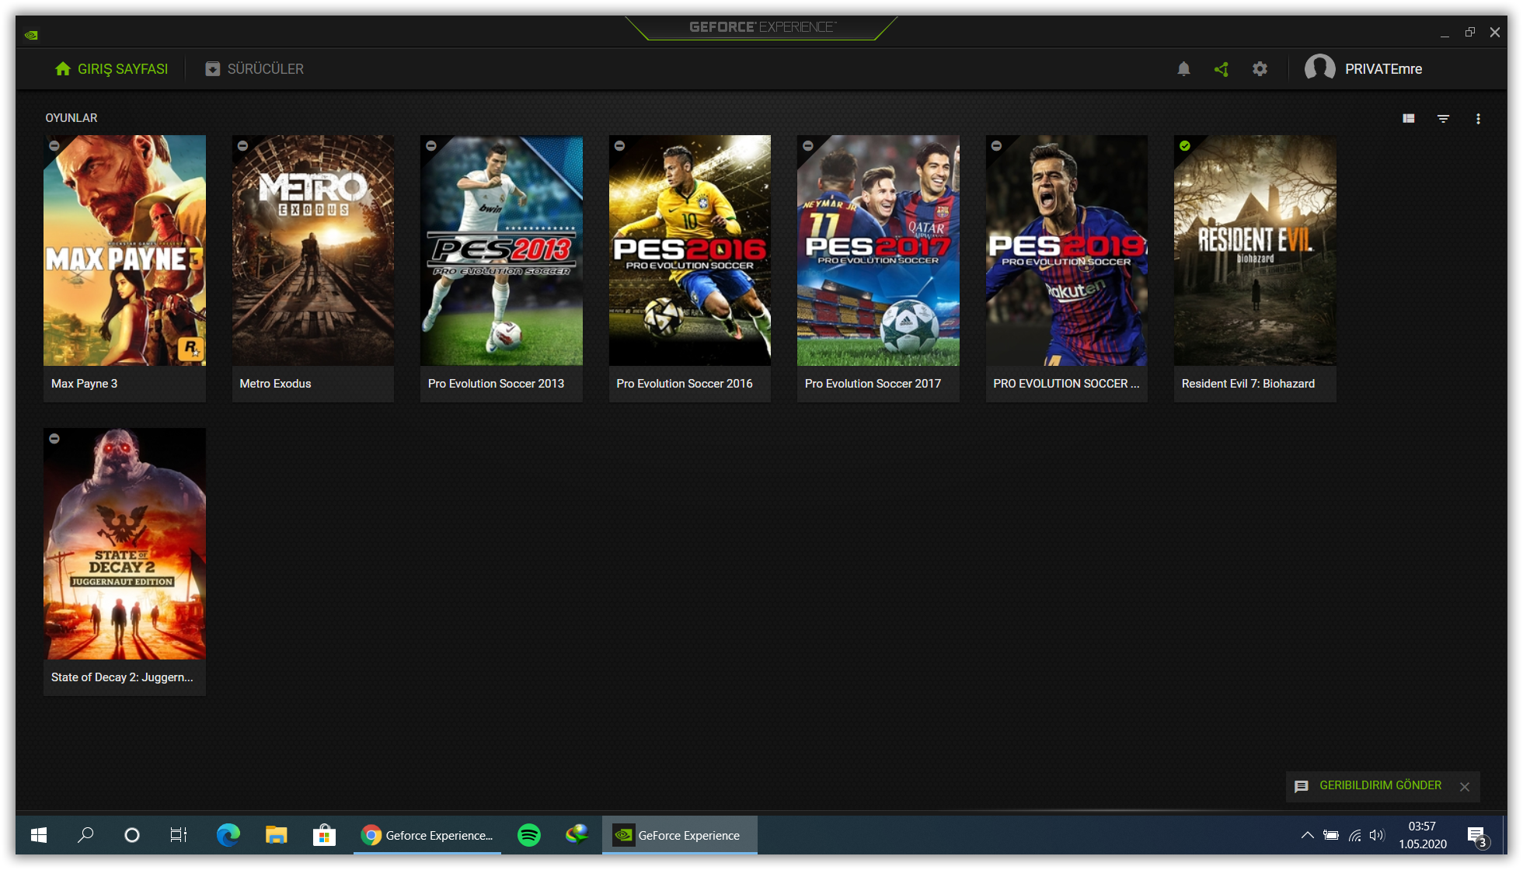Switch to Chrome Geforce Experience window
Screen dimensions: 1523x870
coord(427,835)
